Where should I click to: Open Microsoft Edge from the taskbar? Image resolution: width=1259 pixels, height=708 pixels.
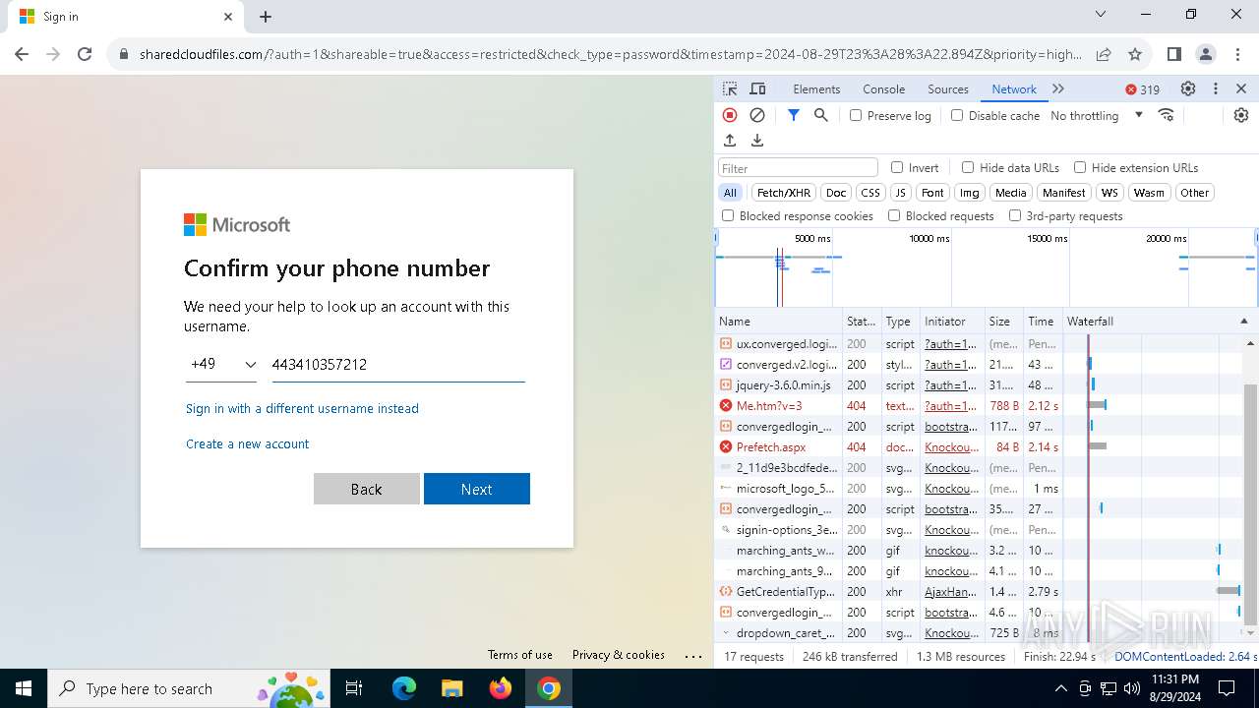click(404, 688)
